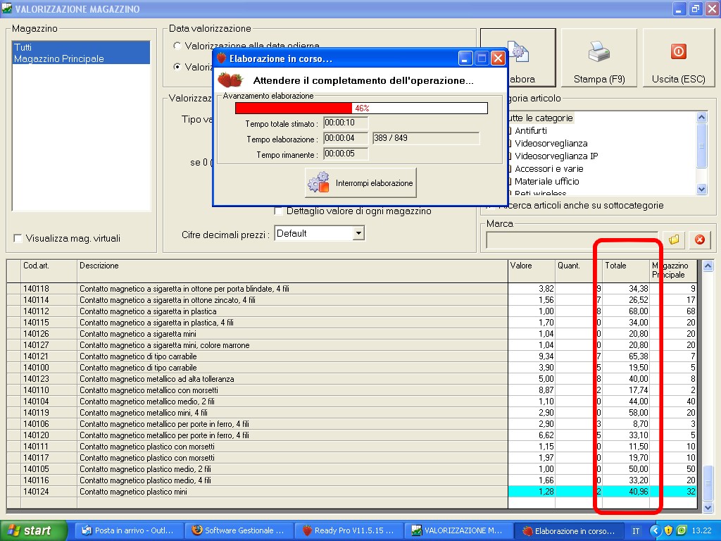Expand hidden tray icons arrow
The image size is (721, 541).
click(656, 530)
